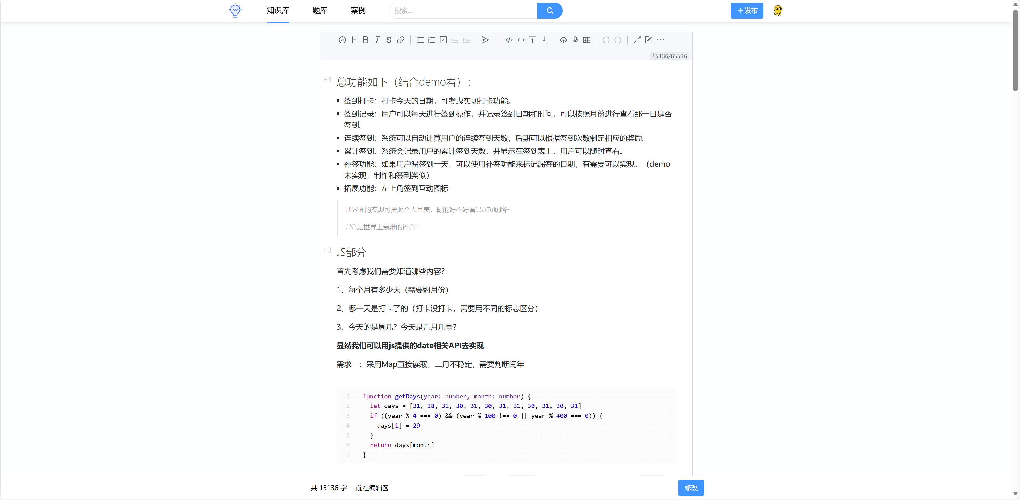The image size is (1020, 500).
Task: Start voice recording with the microphone icon
Action: 575,40
